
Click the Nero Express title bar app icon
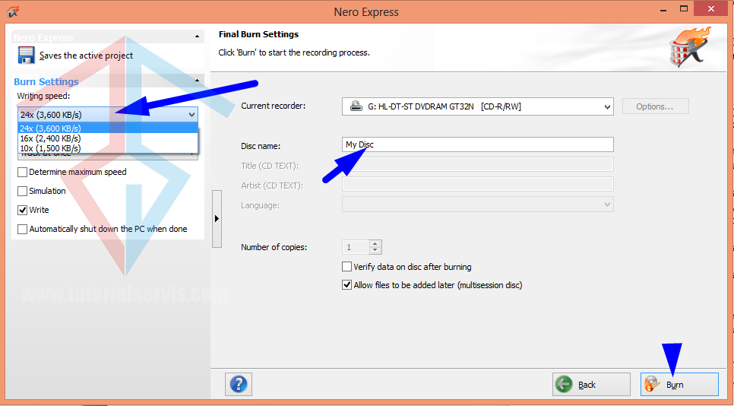point(13,11)
